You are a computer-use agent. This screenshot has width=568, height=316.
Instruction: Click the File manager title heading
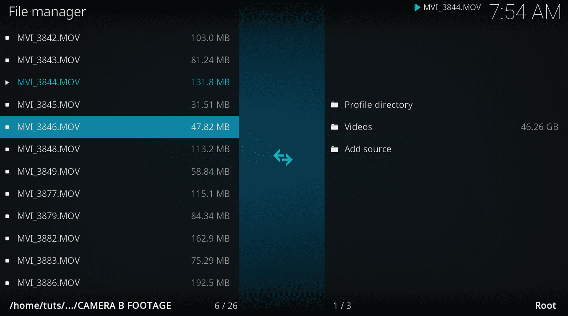[x=47, y=11]
